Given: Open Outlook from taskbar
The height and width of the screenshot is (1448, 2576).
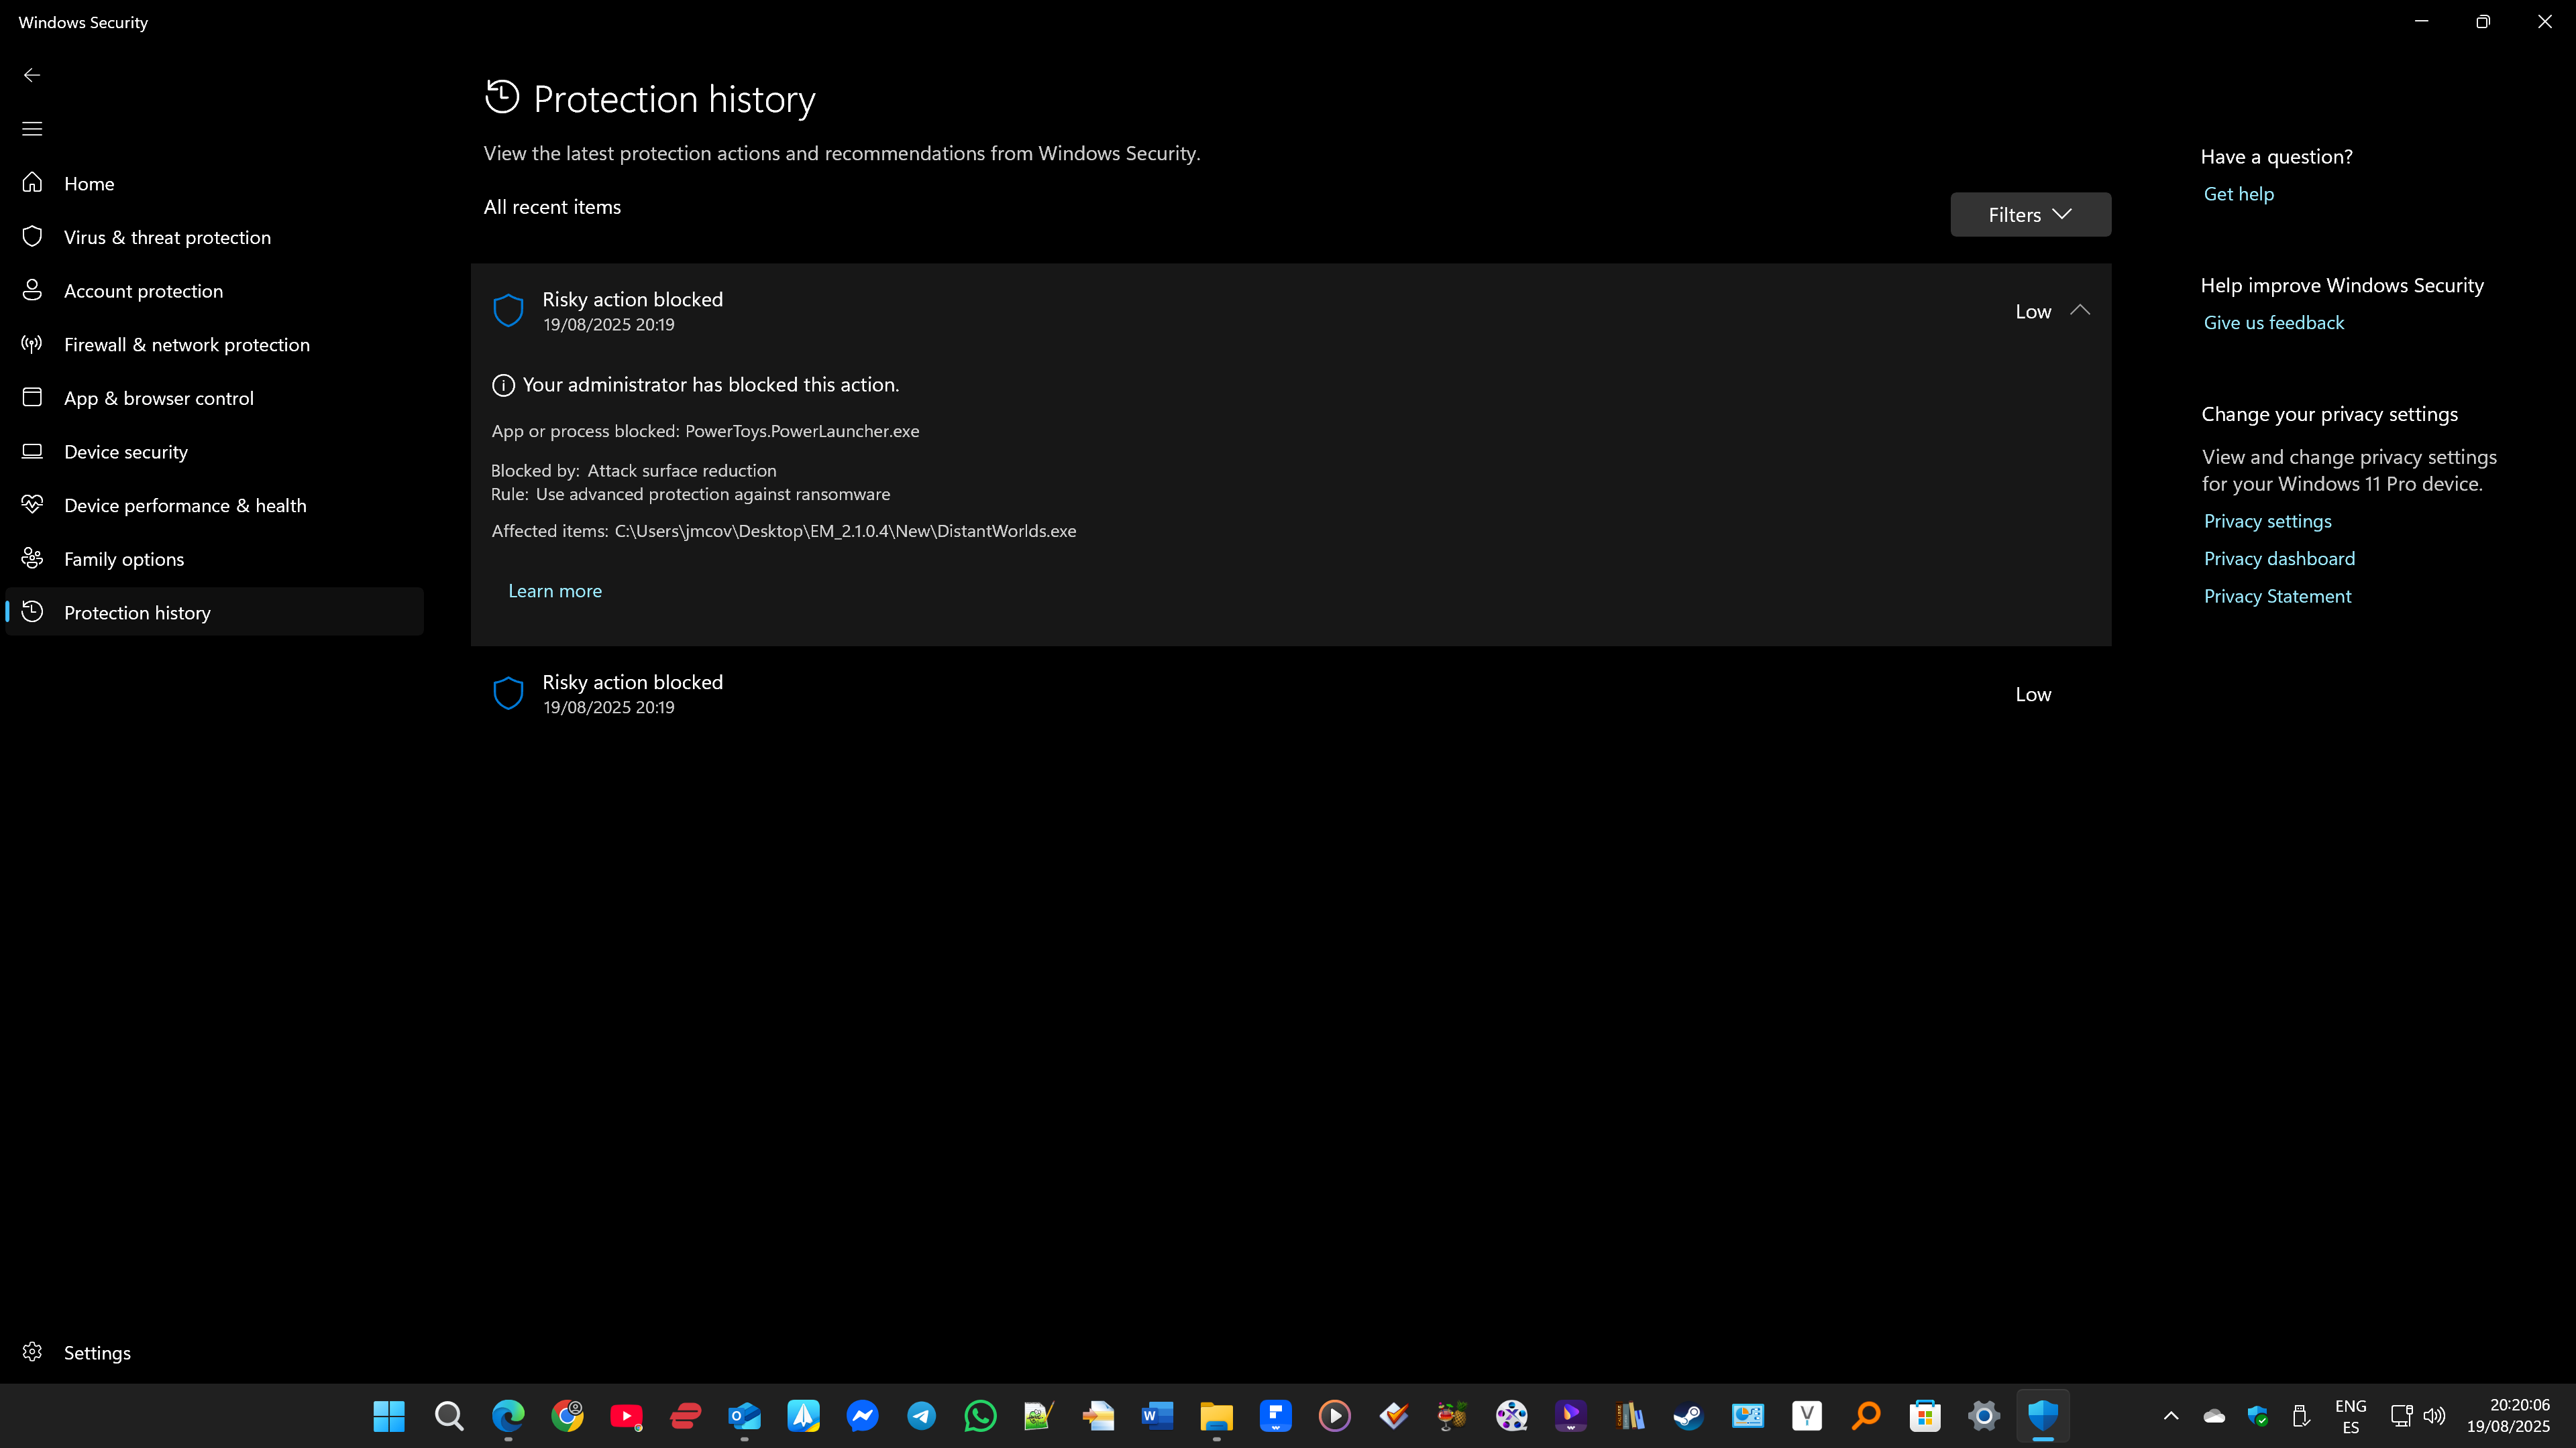Looking at the screenshot, I should [x=744, y=1416].
